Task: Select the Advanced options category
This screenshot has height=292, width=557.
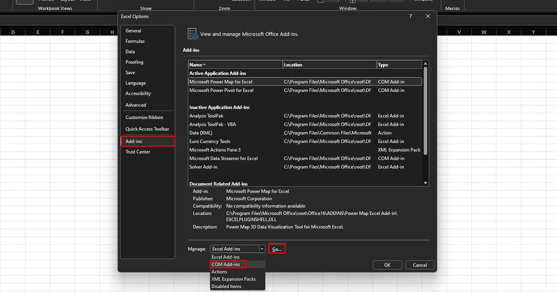Action: tap(135, 105)
